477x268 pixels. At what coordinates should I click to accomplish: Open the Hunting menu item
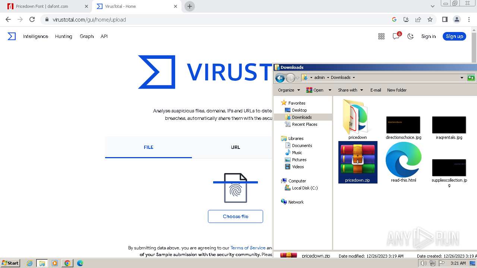tap(63, 36)
